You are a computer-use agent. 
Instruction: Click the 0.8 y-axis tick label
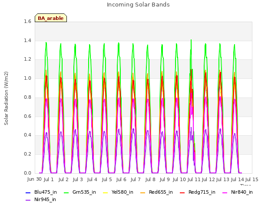[x=27, y=97]
